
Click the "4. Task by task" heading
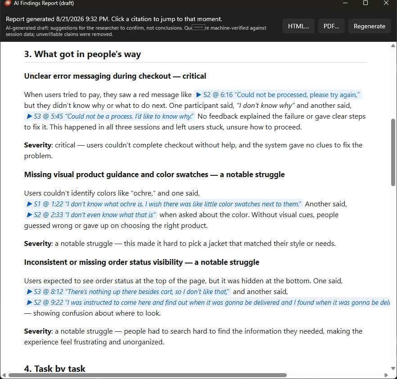[x=55, y=369]
